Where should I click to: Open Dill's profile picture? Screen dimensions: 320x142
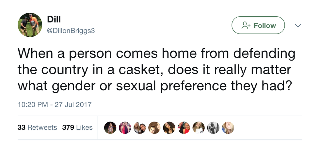(x=30, y=25)
